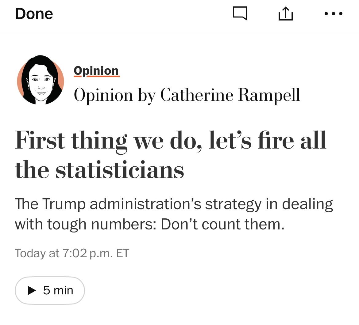Tap the subheading starting 'The Trump administration's strategy'
This screenshot has height=325, width=359.
tap(174, 214)
